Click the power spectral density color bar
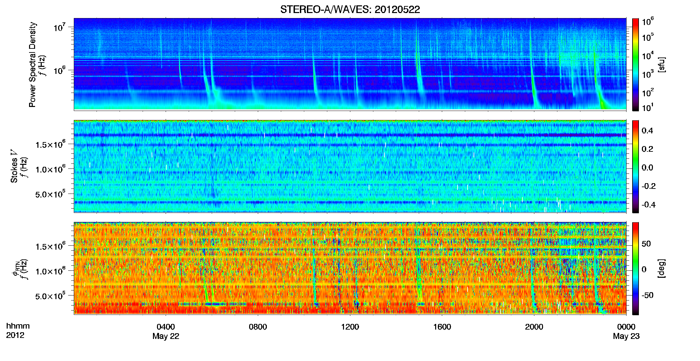This screenshot has width=700, height=361. pyautogui.click(x=636, y=65)
